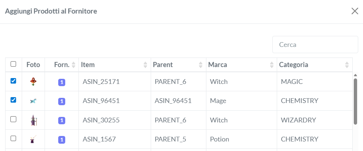Click the wizard photo for ASIN_30255
363x151 pixels.
34,120
